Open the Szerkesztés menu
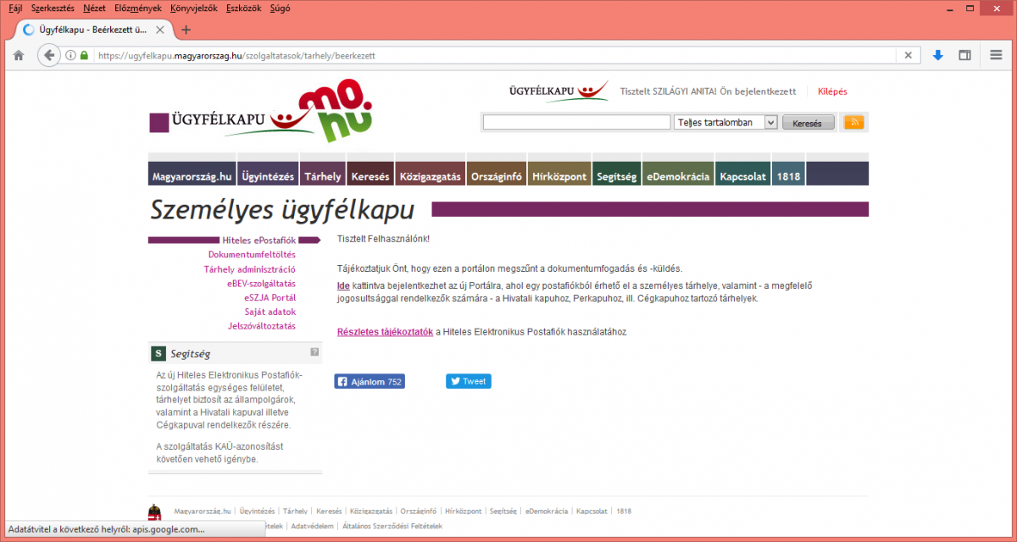This screenshot has height=542, width=1017. pyautogui.click(x=53, y=8)
